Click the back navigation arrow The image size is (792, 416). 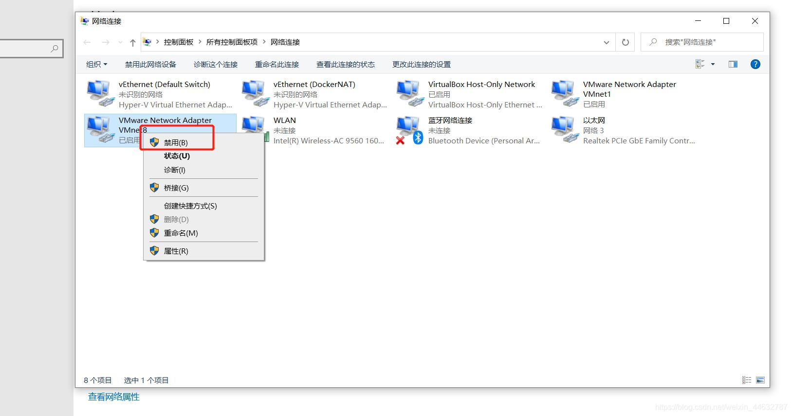[87, 42]
